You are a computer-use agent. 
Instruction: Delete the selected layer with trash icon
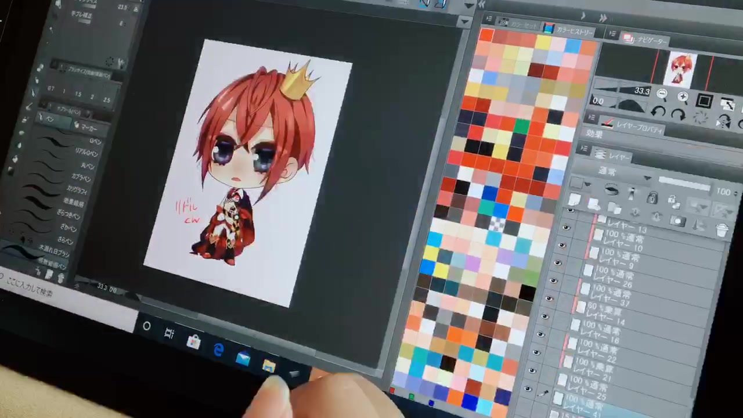click(722, 230)
